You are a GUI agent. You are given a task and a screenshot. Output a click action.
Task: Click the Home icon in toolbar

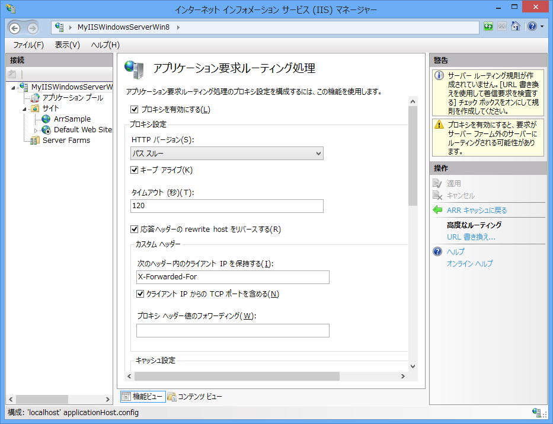pos(516,27)
